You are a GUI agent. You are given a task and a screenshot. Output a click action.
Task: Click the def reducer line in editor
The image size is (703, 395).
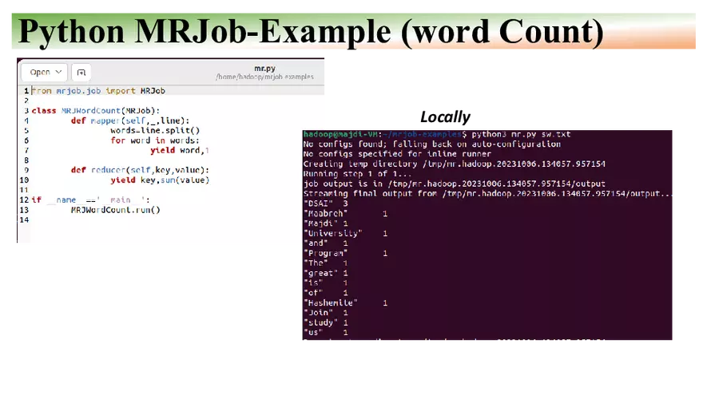[139, 170]
